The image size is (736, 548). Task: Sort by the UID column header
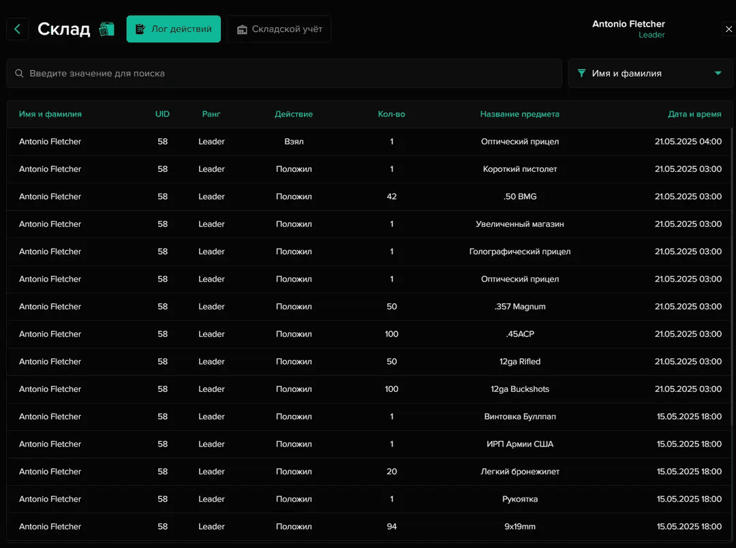[x=162, y=114]
